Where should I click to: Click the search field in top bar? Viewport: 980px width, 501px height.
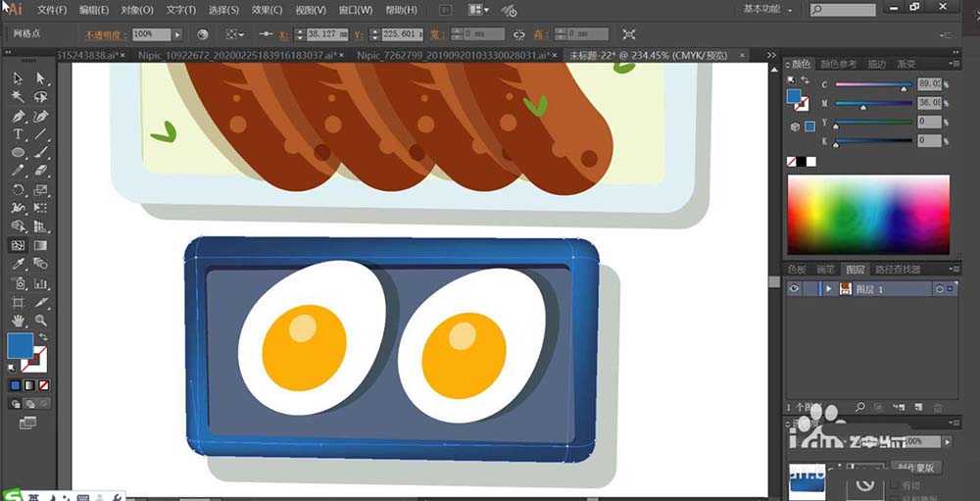point(843,10)
